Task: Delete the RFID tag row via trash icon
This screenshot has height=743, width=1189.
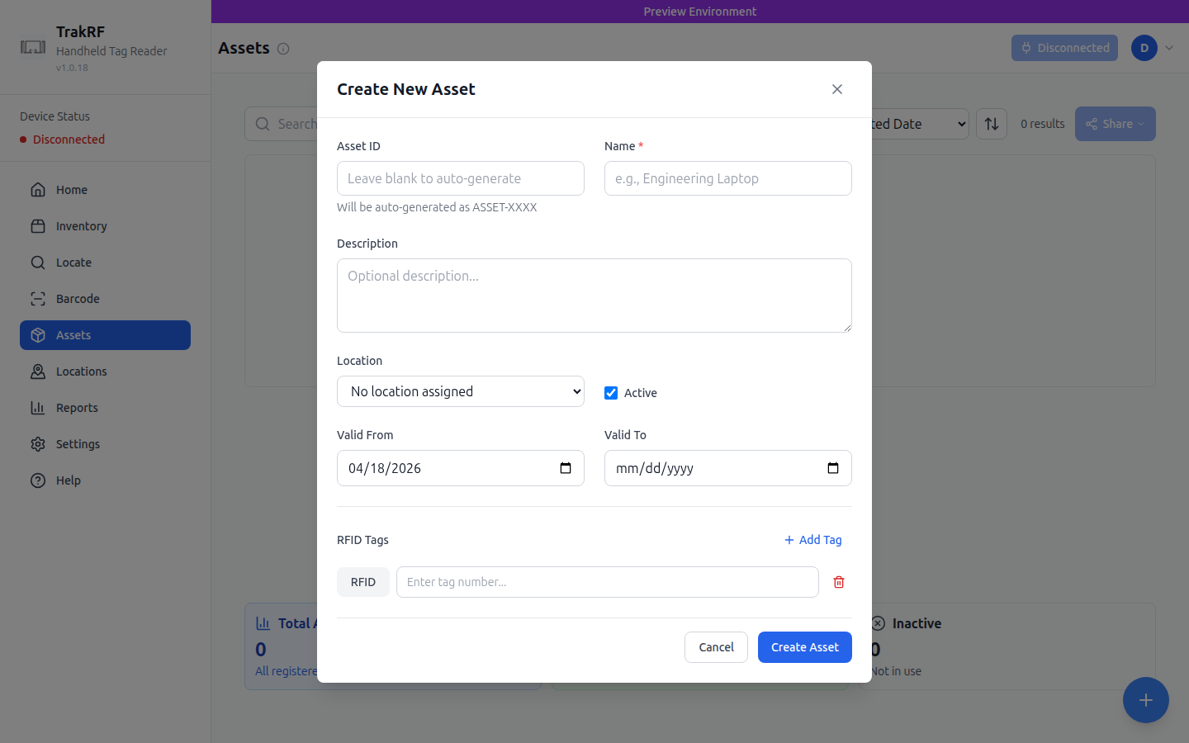Action: (x=838, y=582)
